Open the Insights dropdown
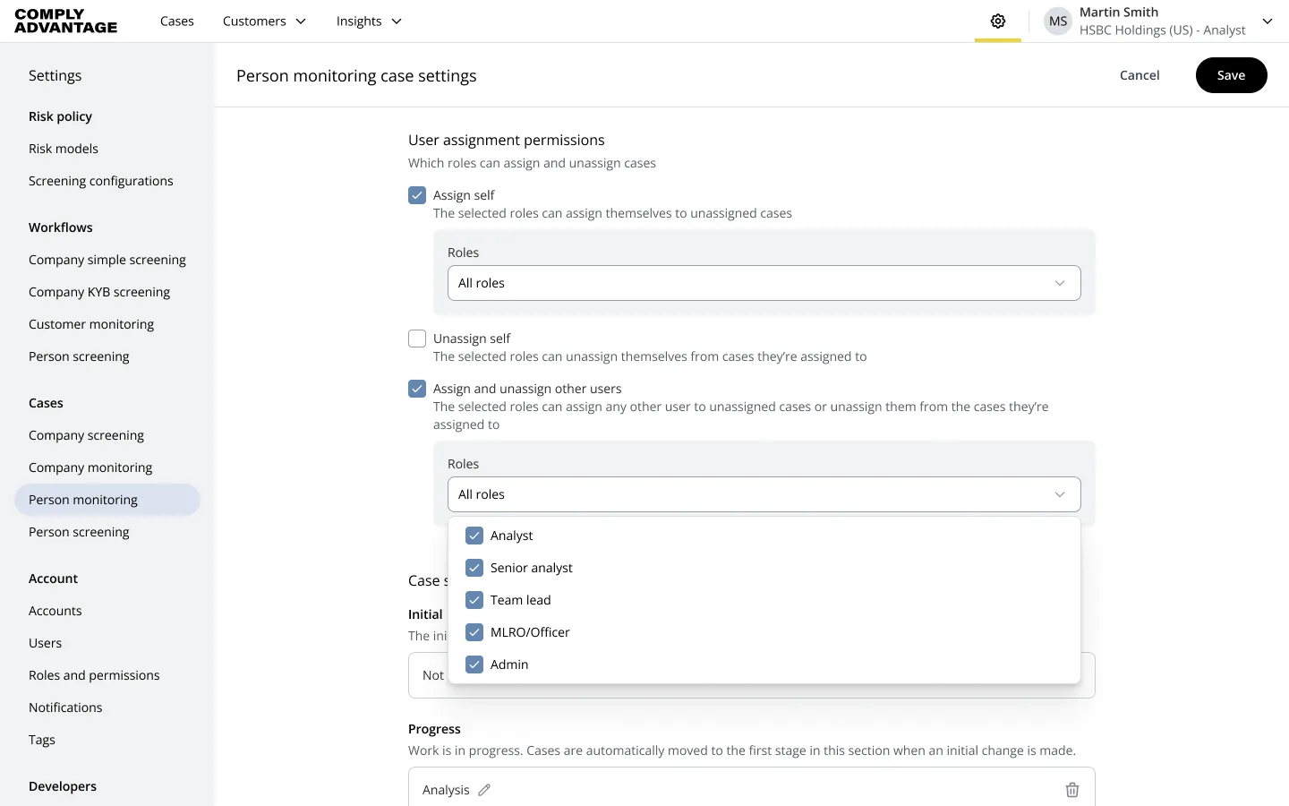 (x=368, y=21)
